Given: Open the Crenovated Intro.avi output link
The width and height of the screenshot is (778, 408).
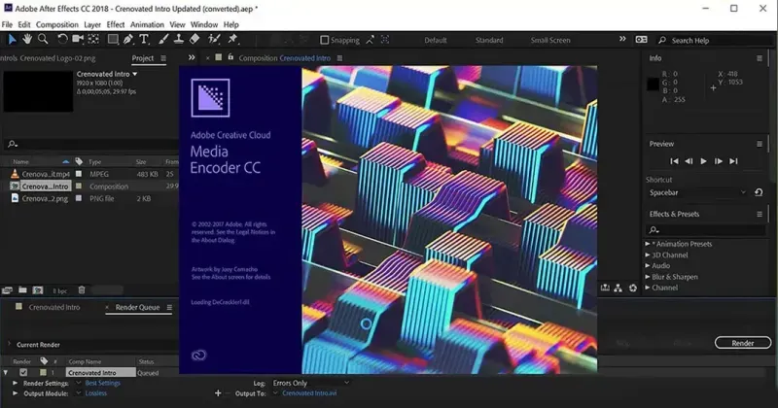Looking at the screenshot, I should click(x=309, y=393).
